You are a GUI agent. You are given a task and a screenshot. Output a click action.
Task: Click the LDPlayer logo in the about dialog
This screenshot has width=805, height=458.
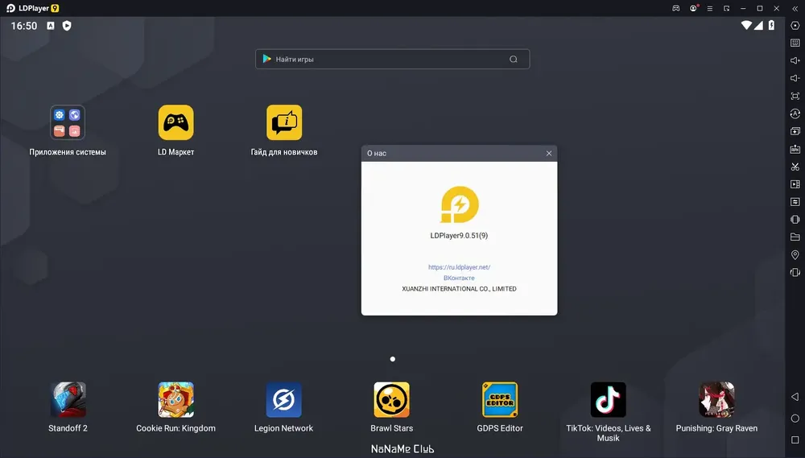(x=460, y=204)
